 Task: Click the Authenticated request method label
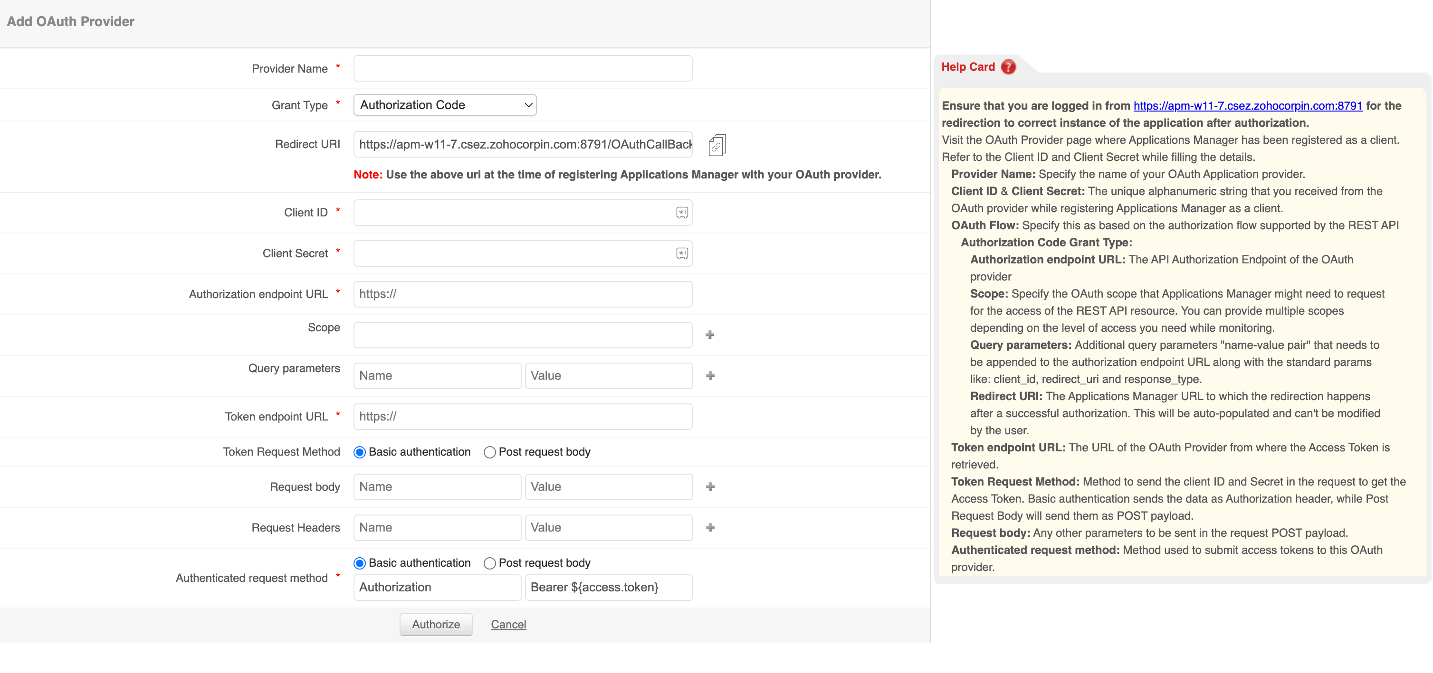click(251, 578)
